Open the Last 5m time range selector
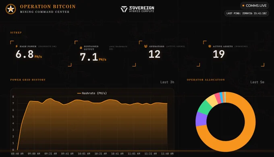The height and width of the screenshot is (157, 274). pos(257,82)
